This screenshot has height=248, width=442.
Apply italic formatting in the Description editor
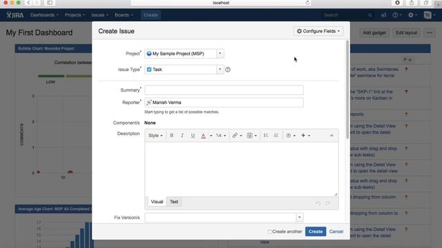[x=182, y=136]
